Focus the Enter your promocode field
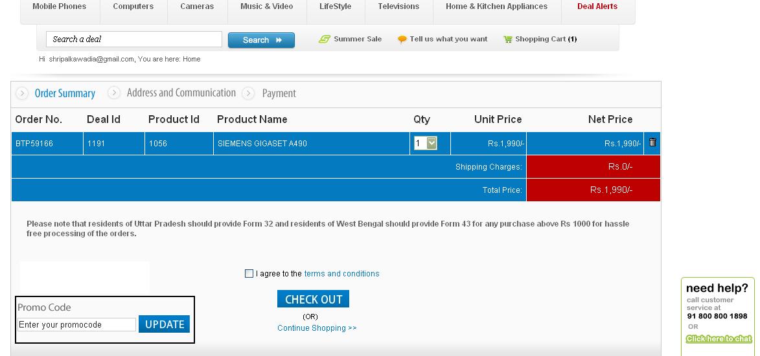Screen dimensions: 760x356 click(x=76, y=324)
